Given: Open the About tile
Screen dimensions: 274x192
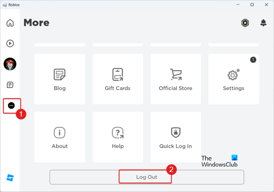Looking at the screenshot, I should pos(60,137).
